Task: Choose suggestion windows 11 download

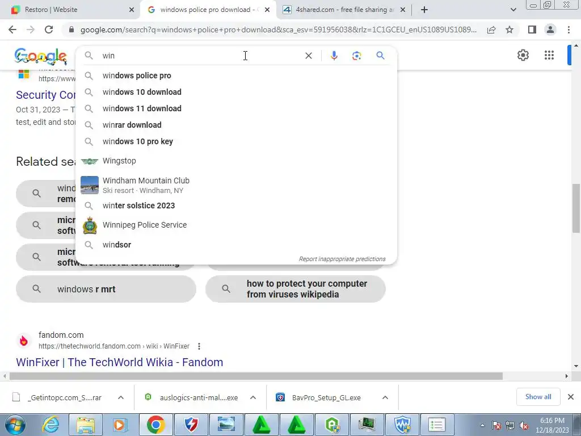Action: point(236,108)
